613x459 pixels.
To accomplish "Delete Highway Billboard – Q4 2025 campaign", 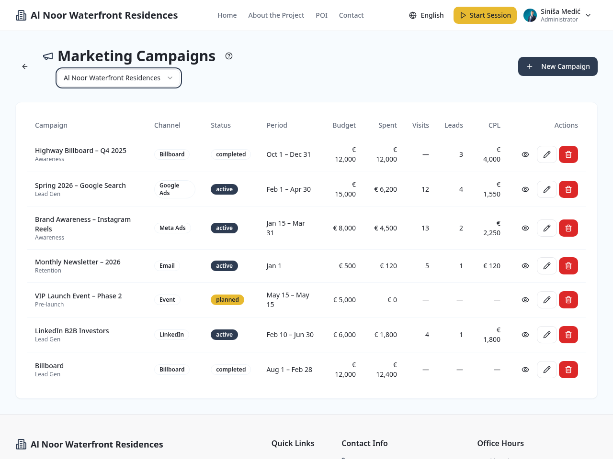I will point(568,154).
